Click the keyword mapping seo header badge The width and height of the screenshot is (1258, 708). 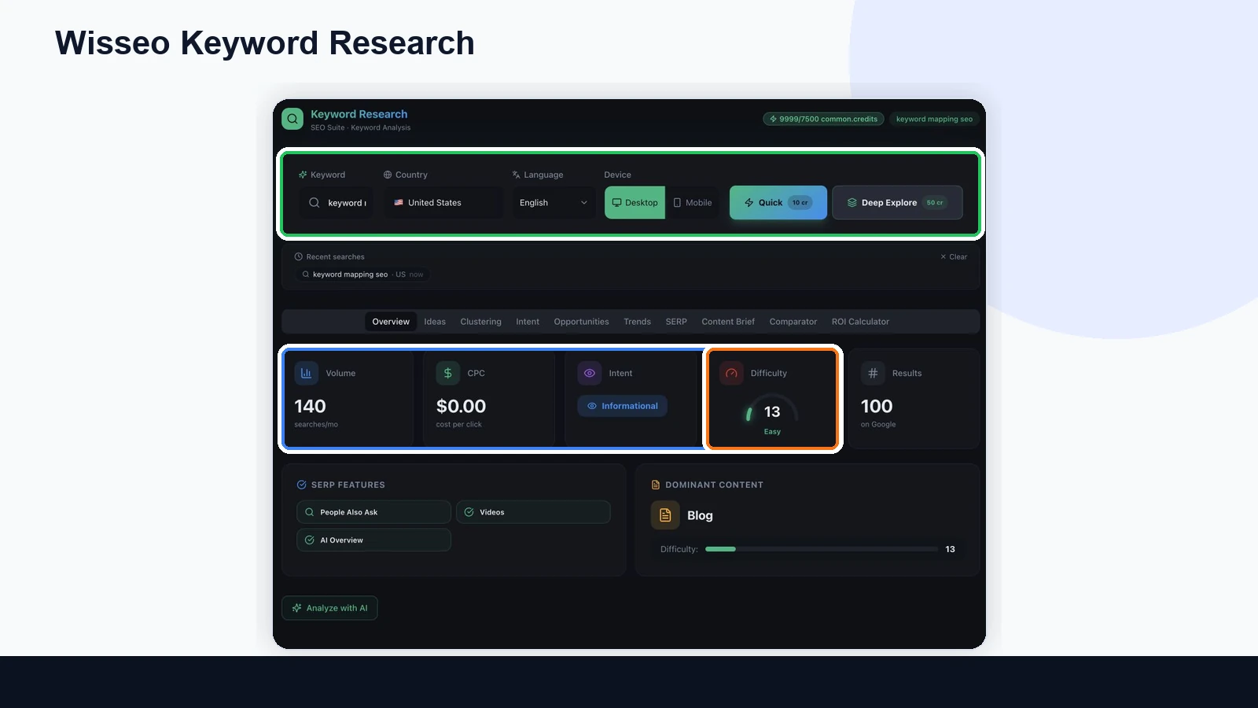pyautogui.click(x=934, y=119)
